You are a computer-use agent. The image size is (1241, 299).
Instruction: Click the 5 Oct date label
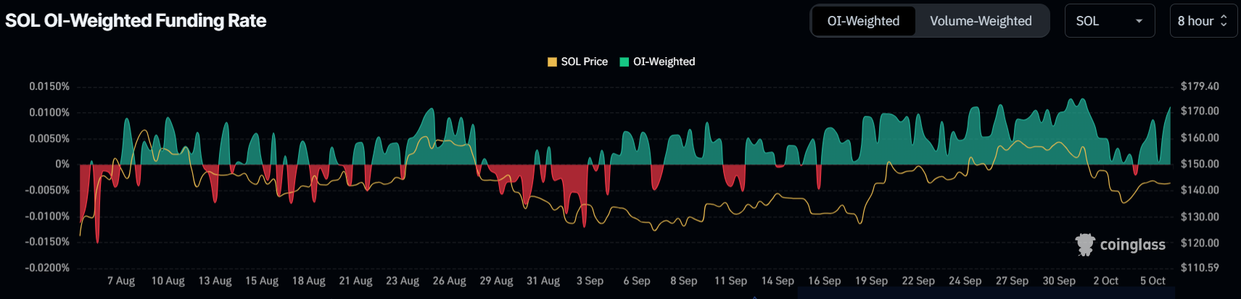[1153, 281]
